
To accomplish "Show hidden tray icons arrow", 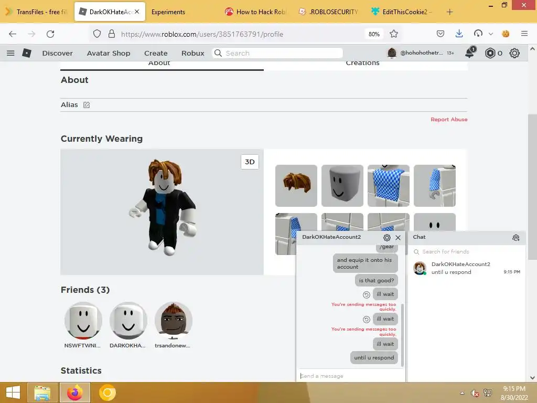I will (463, 393).
